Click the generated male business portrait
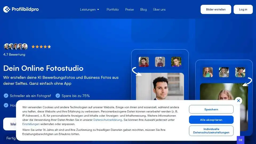The height and width of the screenshot is (144, 256). coord(160,86)
